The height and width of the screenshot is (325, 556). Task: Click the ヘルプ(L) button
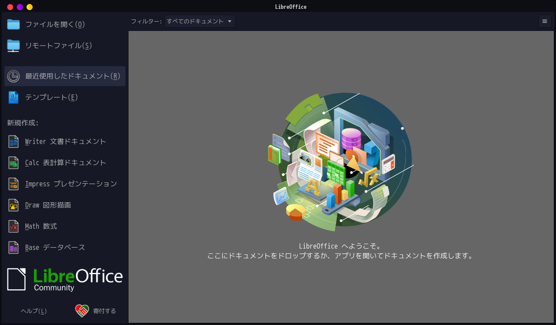pyautogui.click(x=34, y=311)
